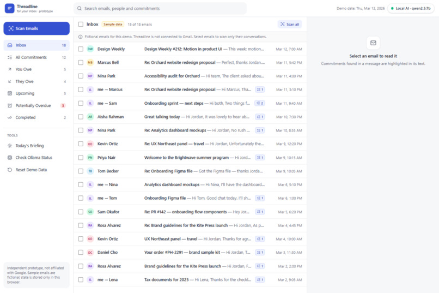Open the Onboarding sprint — next steps email
The height and width of the screenshot is (293, 439).
tap(190, 103)
